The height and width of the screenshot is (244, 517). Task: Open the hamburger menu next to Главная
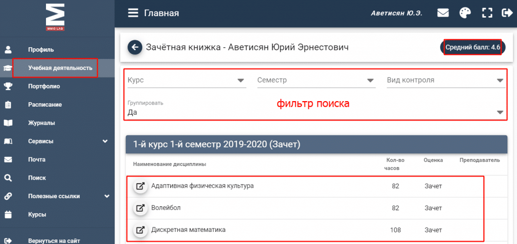coord(133,13)
